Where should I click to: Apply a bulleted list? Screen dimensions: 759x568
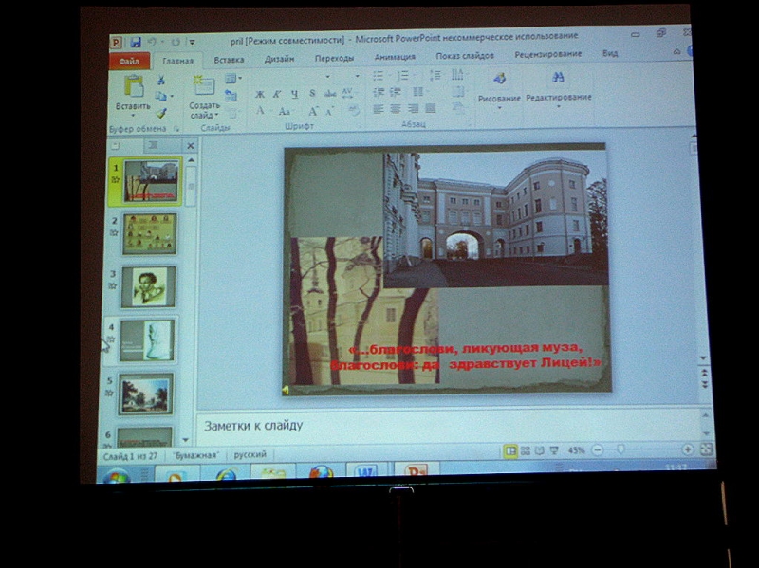click(378, 76)
